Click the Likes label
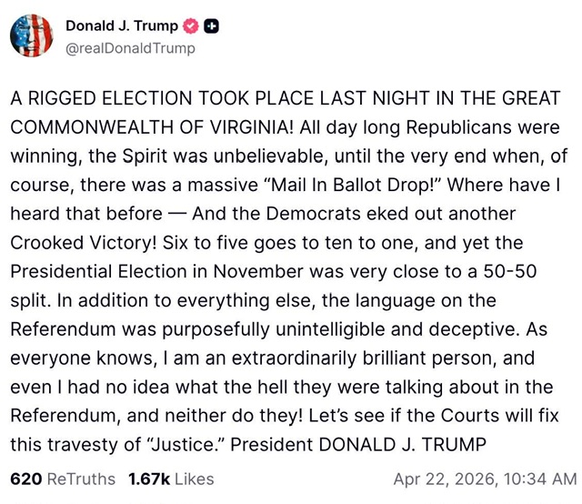Screen dimensions: 582x504 click(192, 479)
